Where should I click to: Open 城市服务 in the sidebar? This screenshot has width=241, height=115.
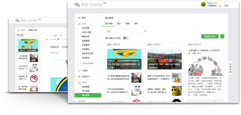click(x=86, y=58)
